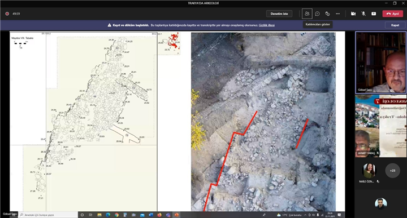Click the Denetim iste button
Image resolution: width=407 pixels, height=218 pixels.
[x=279, y=14]
